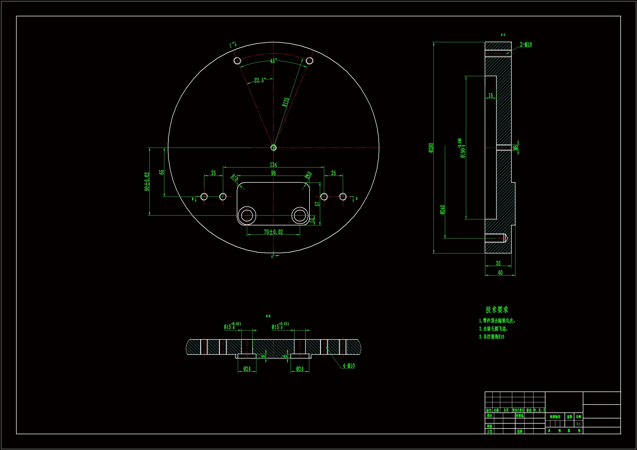Select the 45° angle dimension text
The width and height of the screenshot is (637, 450).
coord(273,61)
